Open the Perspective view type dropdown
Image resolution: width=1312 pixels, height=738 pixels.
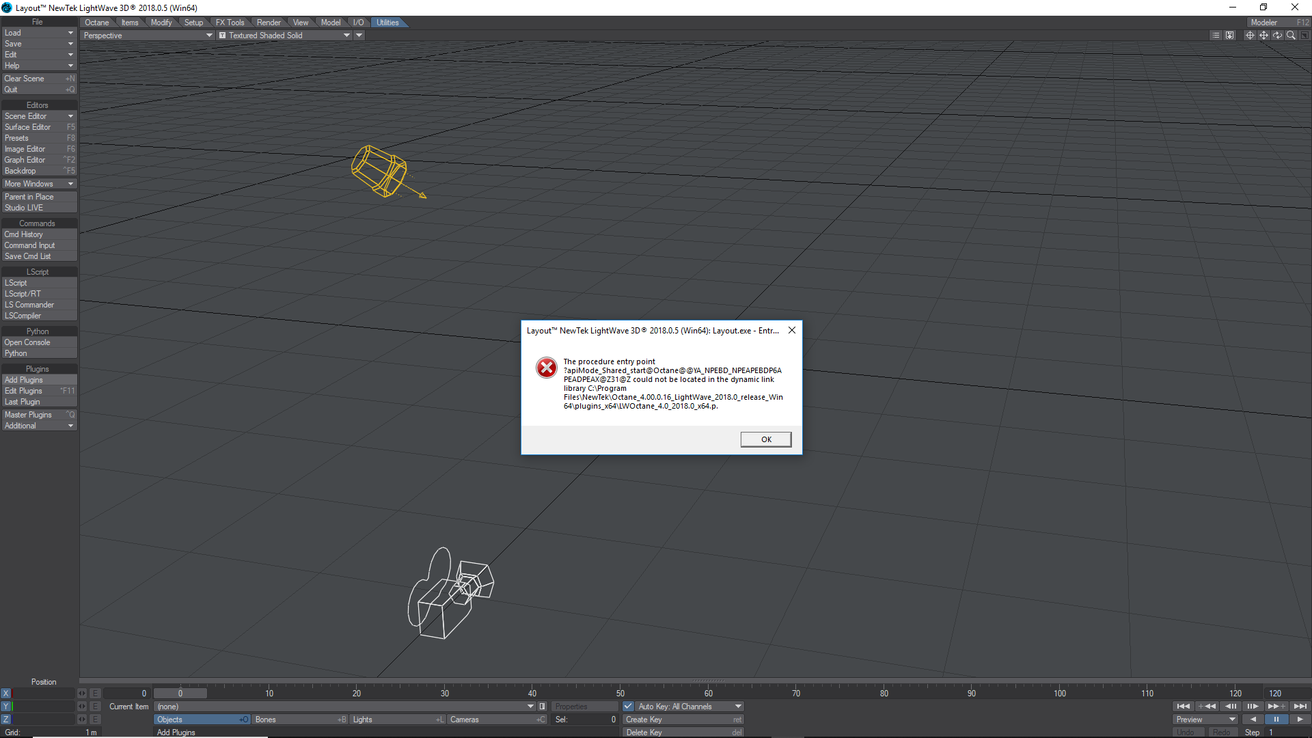tap(148, 36)
